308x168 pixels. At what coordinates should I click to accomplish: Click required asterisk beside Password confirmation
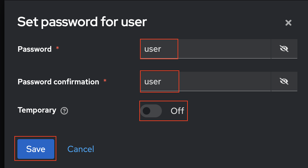click(105, 81)
